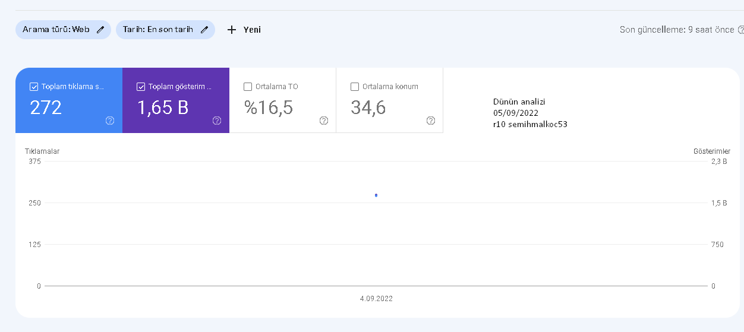
Task: Select the 272 total clicks value
Action: [x=46, y=107]
